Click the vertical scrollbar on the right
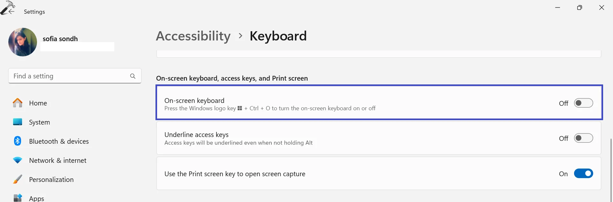613x202 pixels. point(611,169)
